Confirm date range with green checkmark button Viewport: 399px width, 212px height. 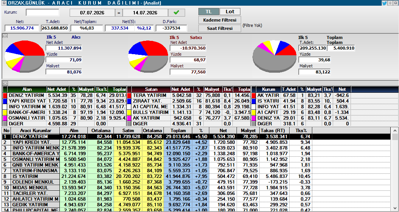176,12
